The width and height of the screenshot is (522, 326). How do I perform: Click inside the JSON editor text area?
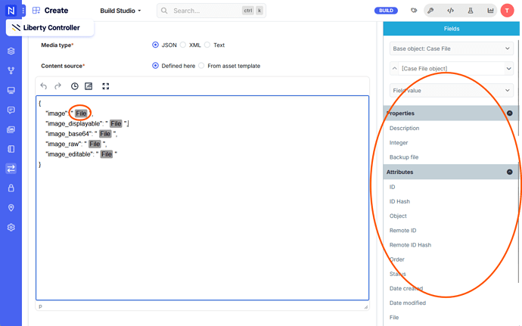[x=203, y=198]
